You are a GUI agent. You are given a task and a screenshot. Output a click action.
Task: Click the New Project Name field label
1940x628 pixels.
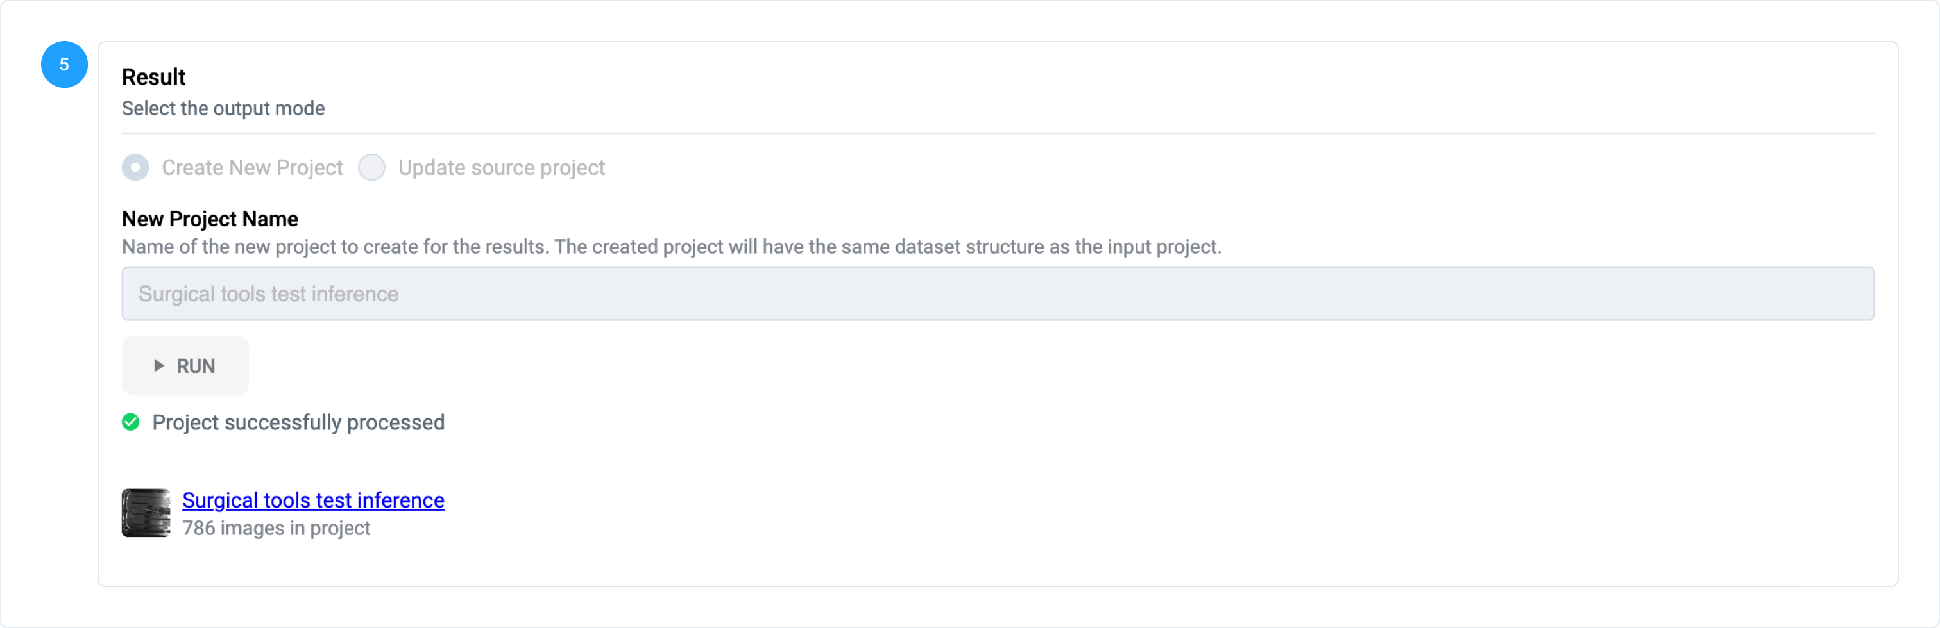[x=210, y=219]
